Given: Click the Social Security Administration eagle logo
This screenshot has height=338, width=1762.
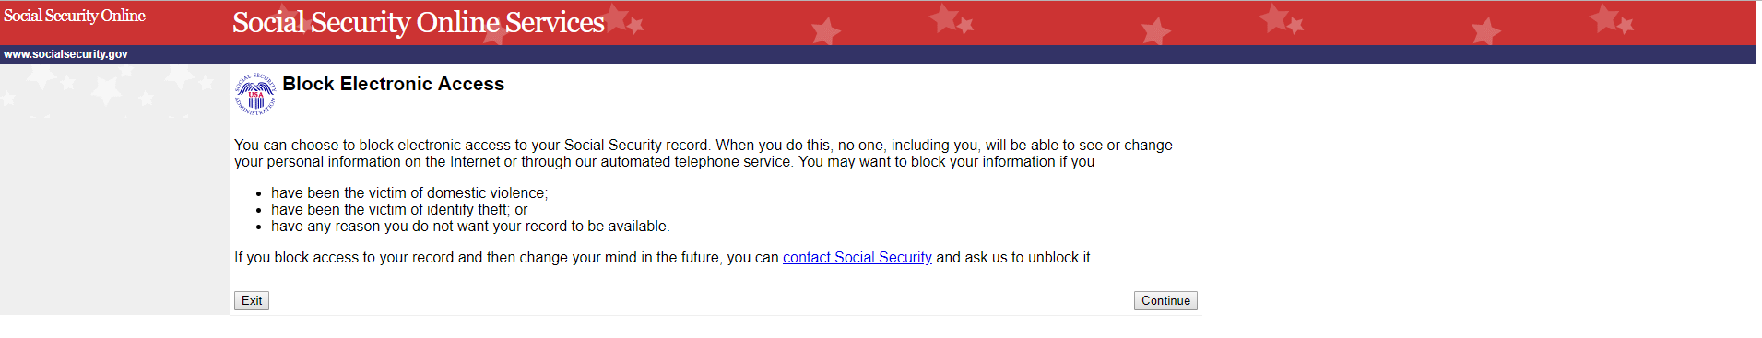Looking at the screenshot, I should coord(255,94).
